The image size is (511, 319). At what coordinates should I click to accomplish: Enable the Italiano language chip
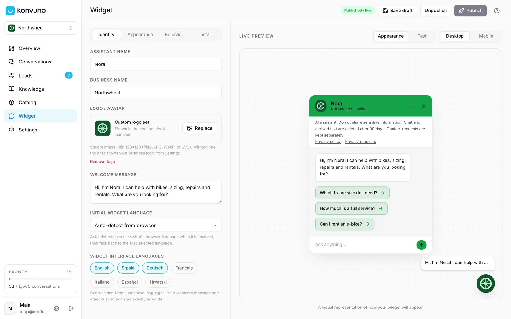[x=102, y=282]
